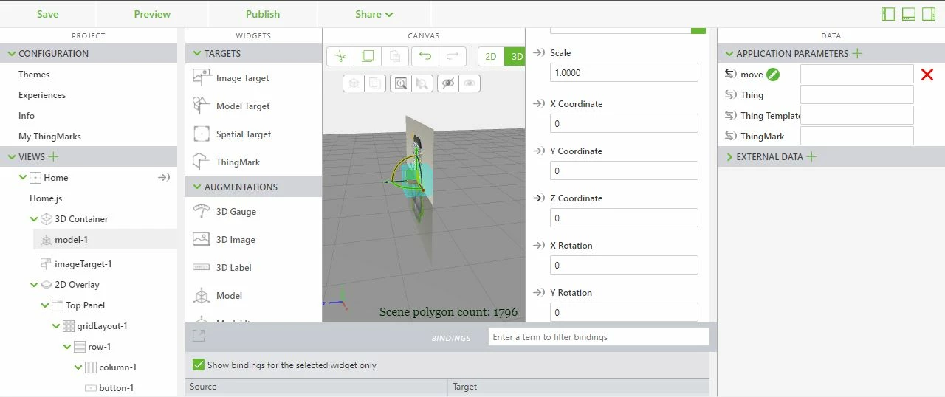
Task: Open the Share dropdown menu
Action: [374, 14]
